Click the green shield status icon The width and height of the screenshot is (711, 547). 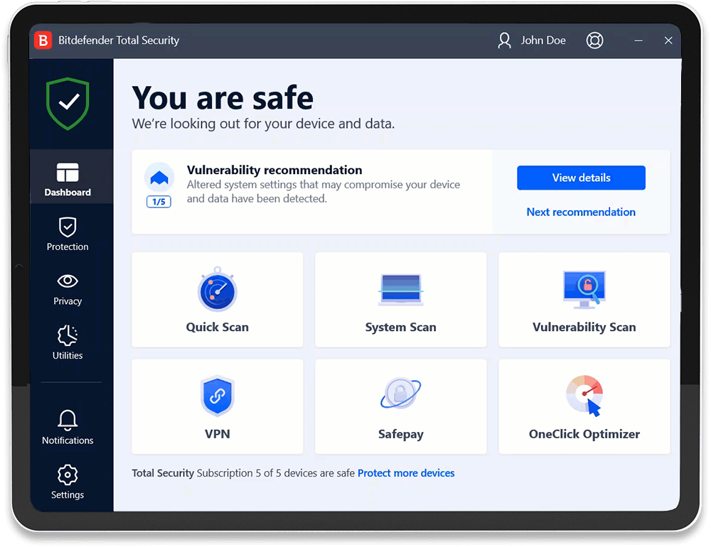pos(68,103)
